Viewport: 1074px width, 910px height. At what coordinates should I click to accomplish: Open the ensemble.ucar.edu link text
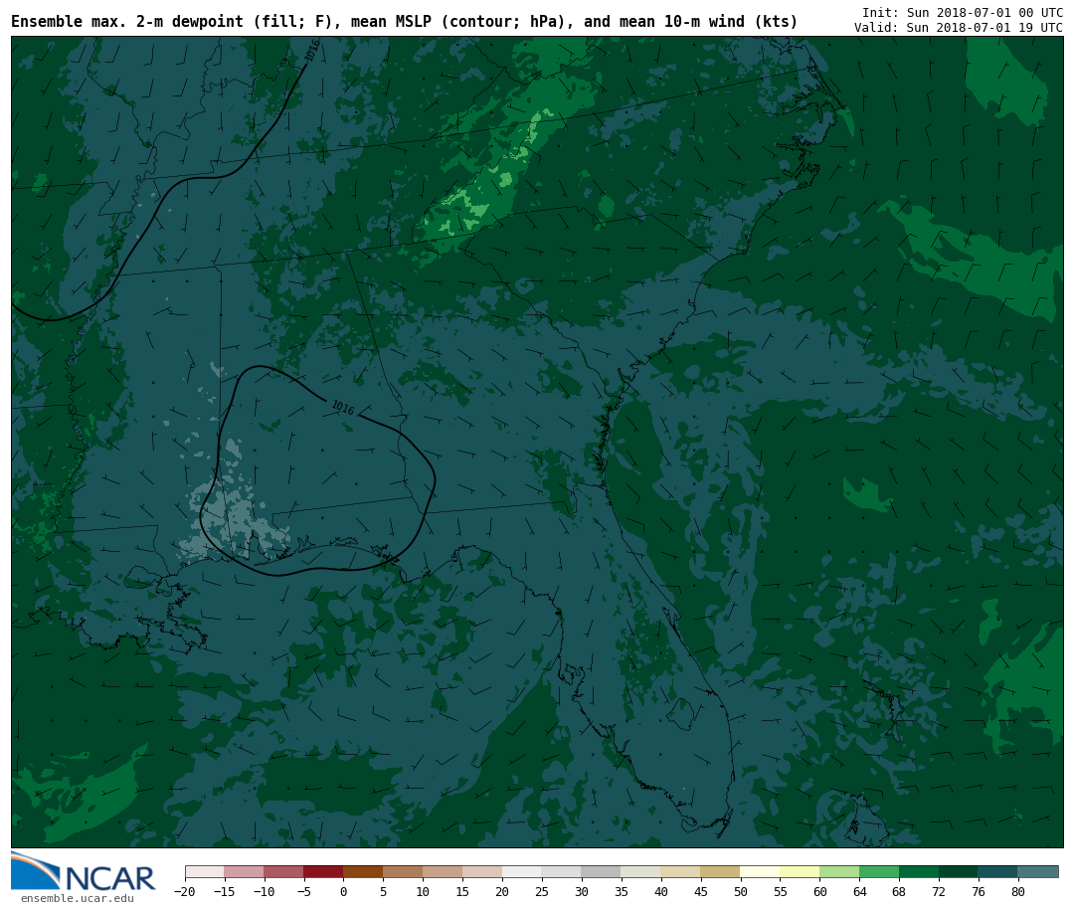(x=77, y=899)
